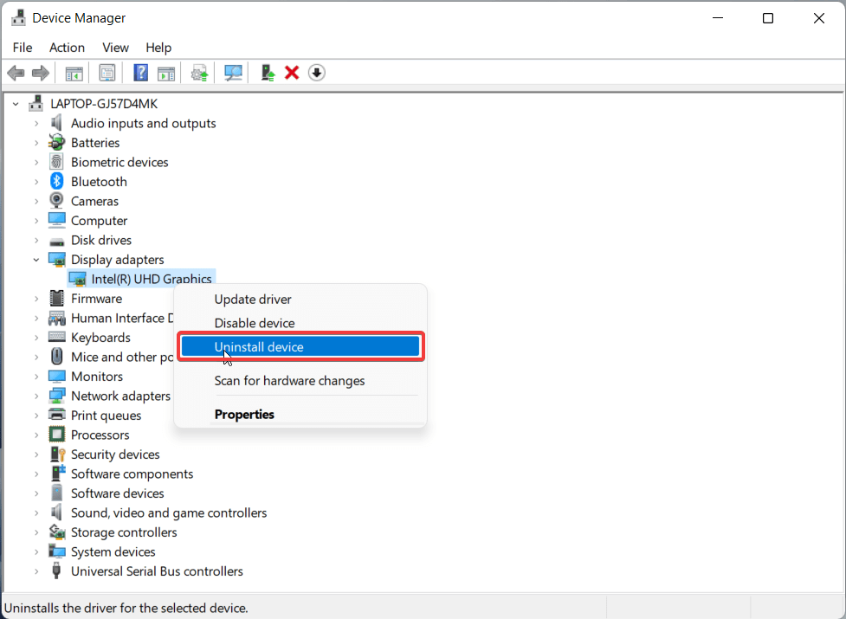Viewport: 846px width, 619px height.
Task: Click the Properties toolbar icon
Action: tap(107, 72)
